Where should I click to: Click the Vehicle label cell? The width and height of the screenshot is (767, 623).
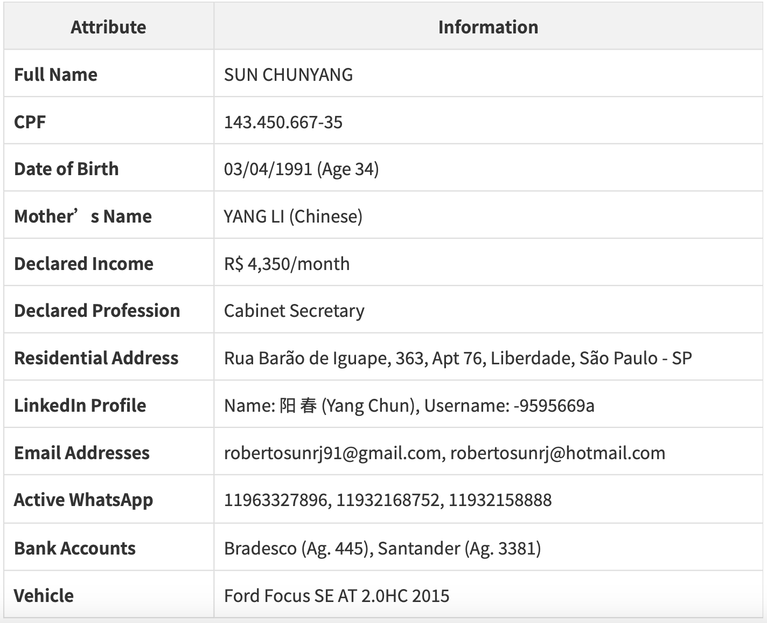click(x=109, y=595)
